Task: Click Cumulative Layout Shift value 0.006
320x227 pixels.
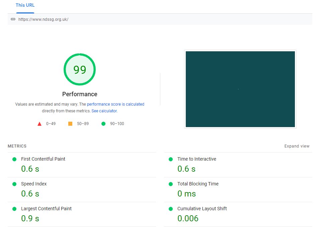Action: point(188,218)
